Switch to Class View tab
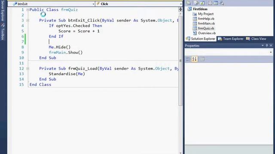 point(256,39)
